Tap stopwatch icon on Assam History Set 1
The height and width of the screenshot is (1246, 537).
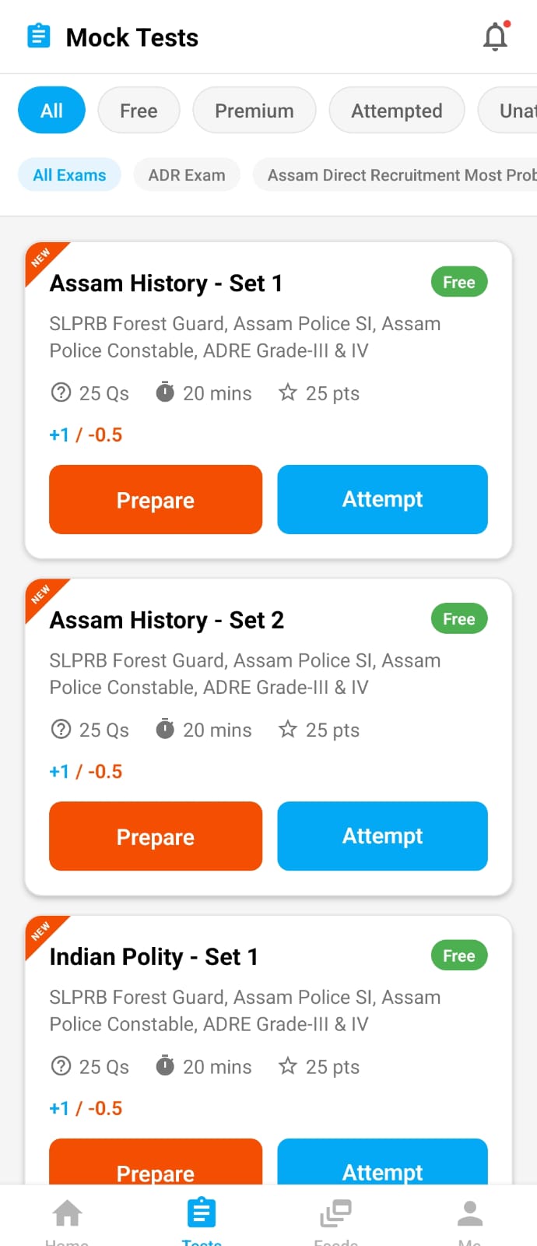[165, 392]
